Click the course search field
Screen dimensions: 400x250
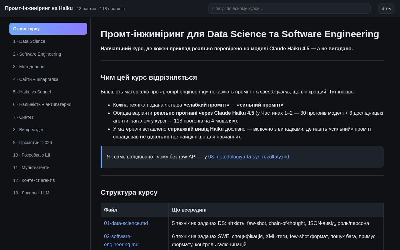pyautogui.click(x=289, y=8)
